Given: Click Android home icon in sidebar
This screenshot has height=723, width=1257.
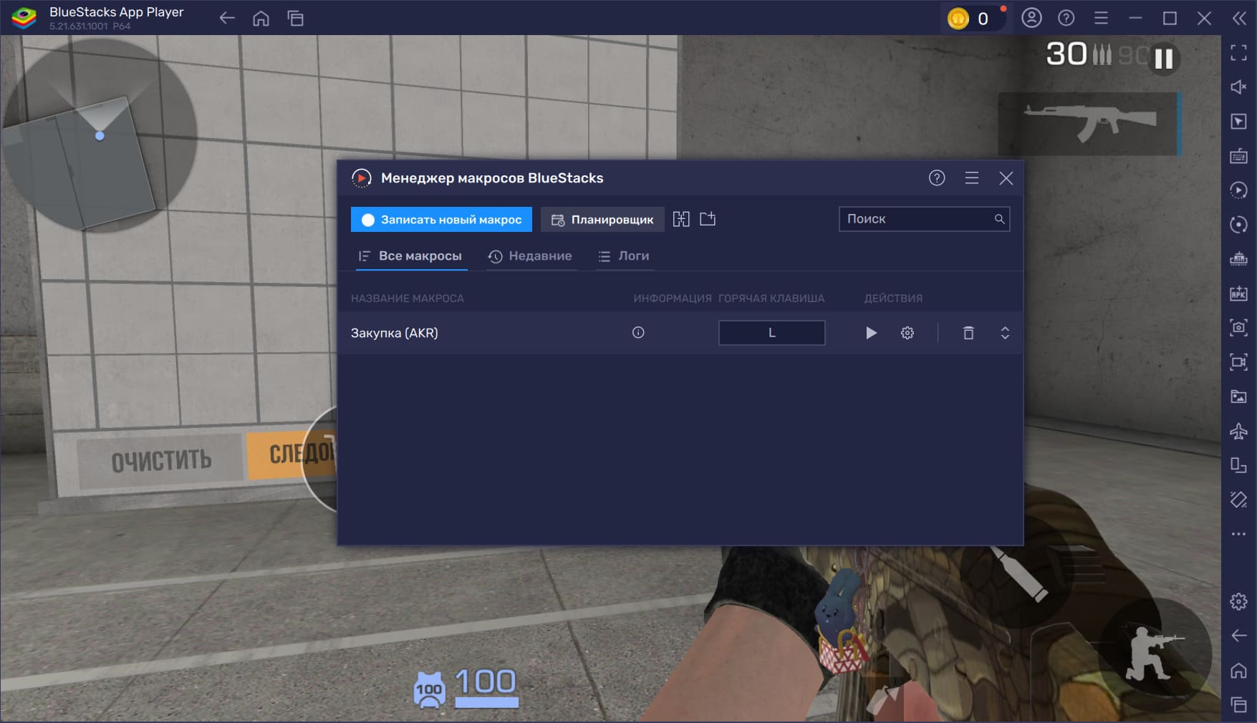Looking at the screenshot, I should (x=1238, y=670).
